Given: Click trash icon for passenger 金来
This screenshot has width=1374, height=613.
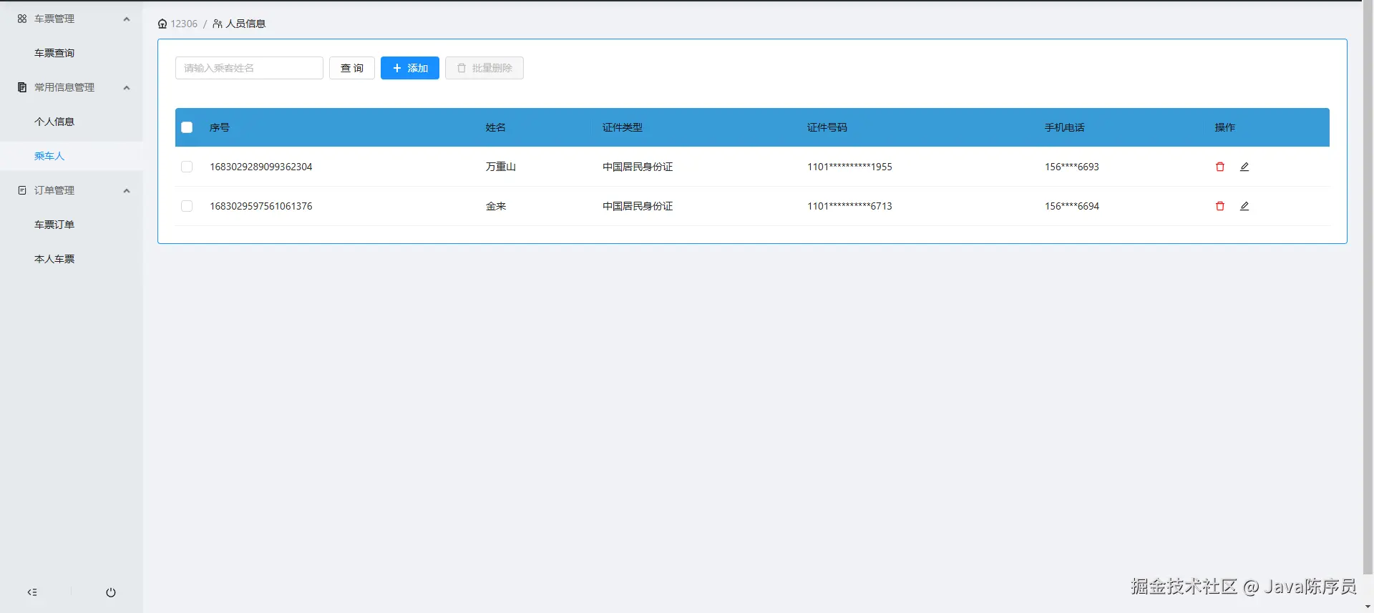Looking at the screenshot, I should (1220, 206).
